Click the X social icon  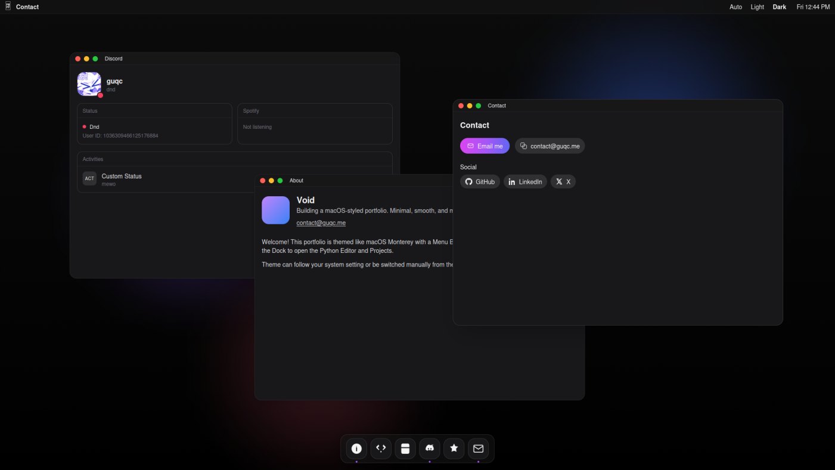pos(563,181)
